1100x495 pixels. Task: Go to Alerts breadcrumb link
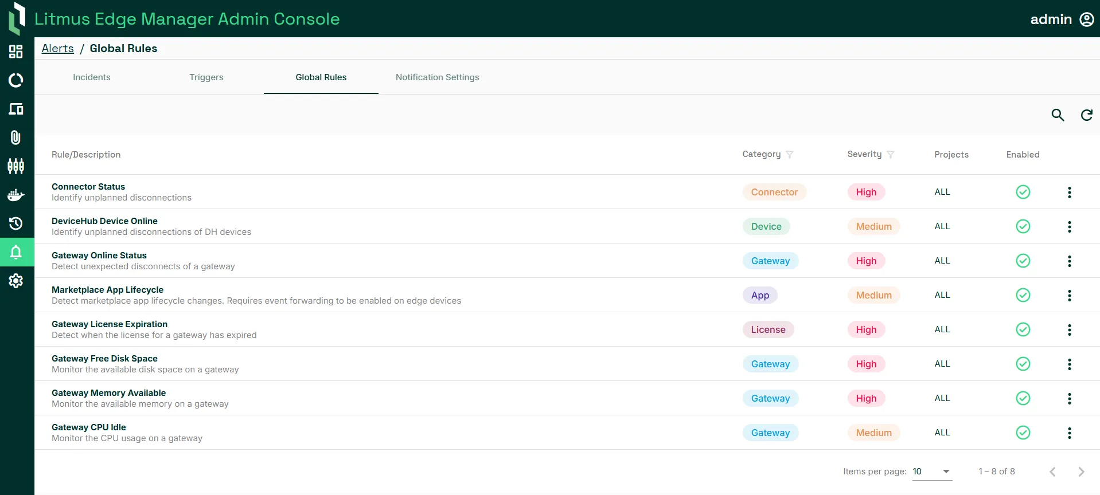(x=58, y=49)
